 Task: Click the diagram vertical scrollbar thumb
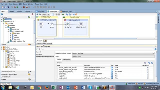point(156,27)
